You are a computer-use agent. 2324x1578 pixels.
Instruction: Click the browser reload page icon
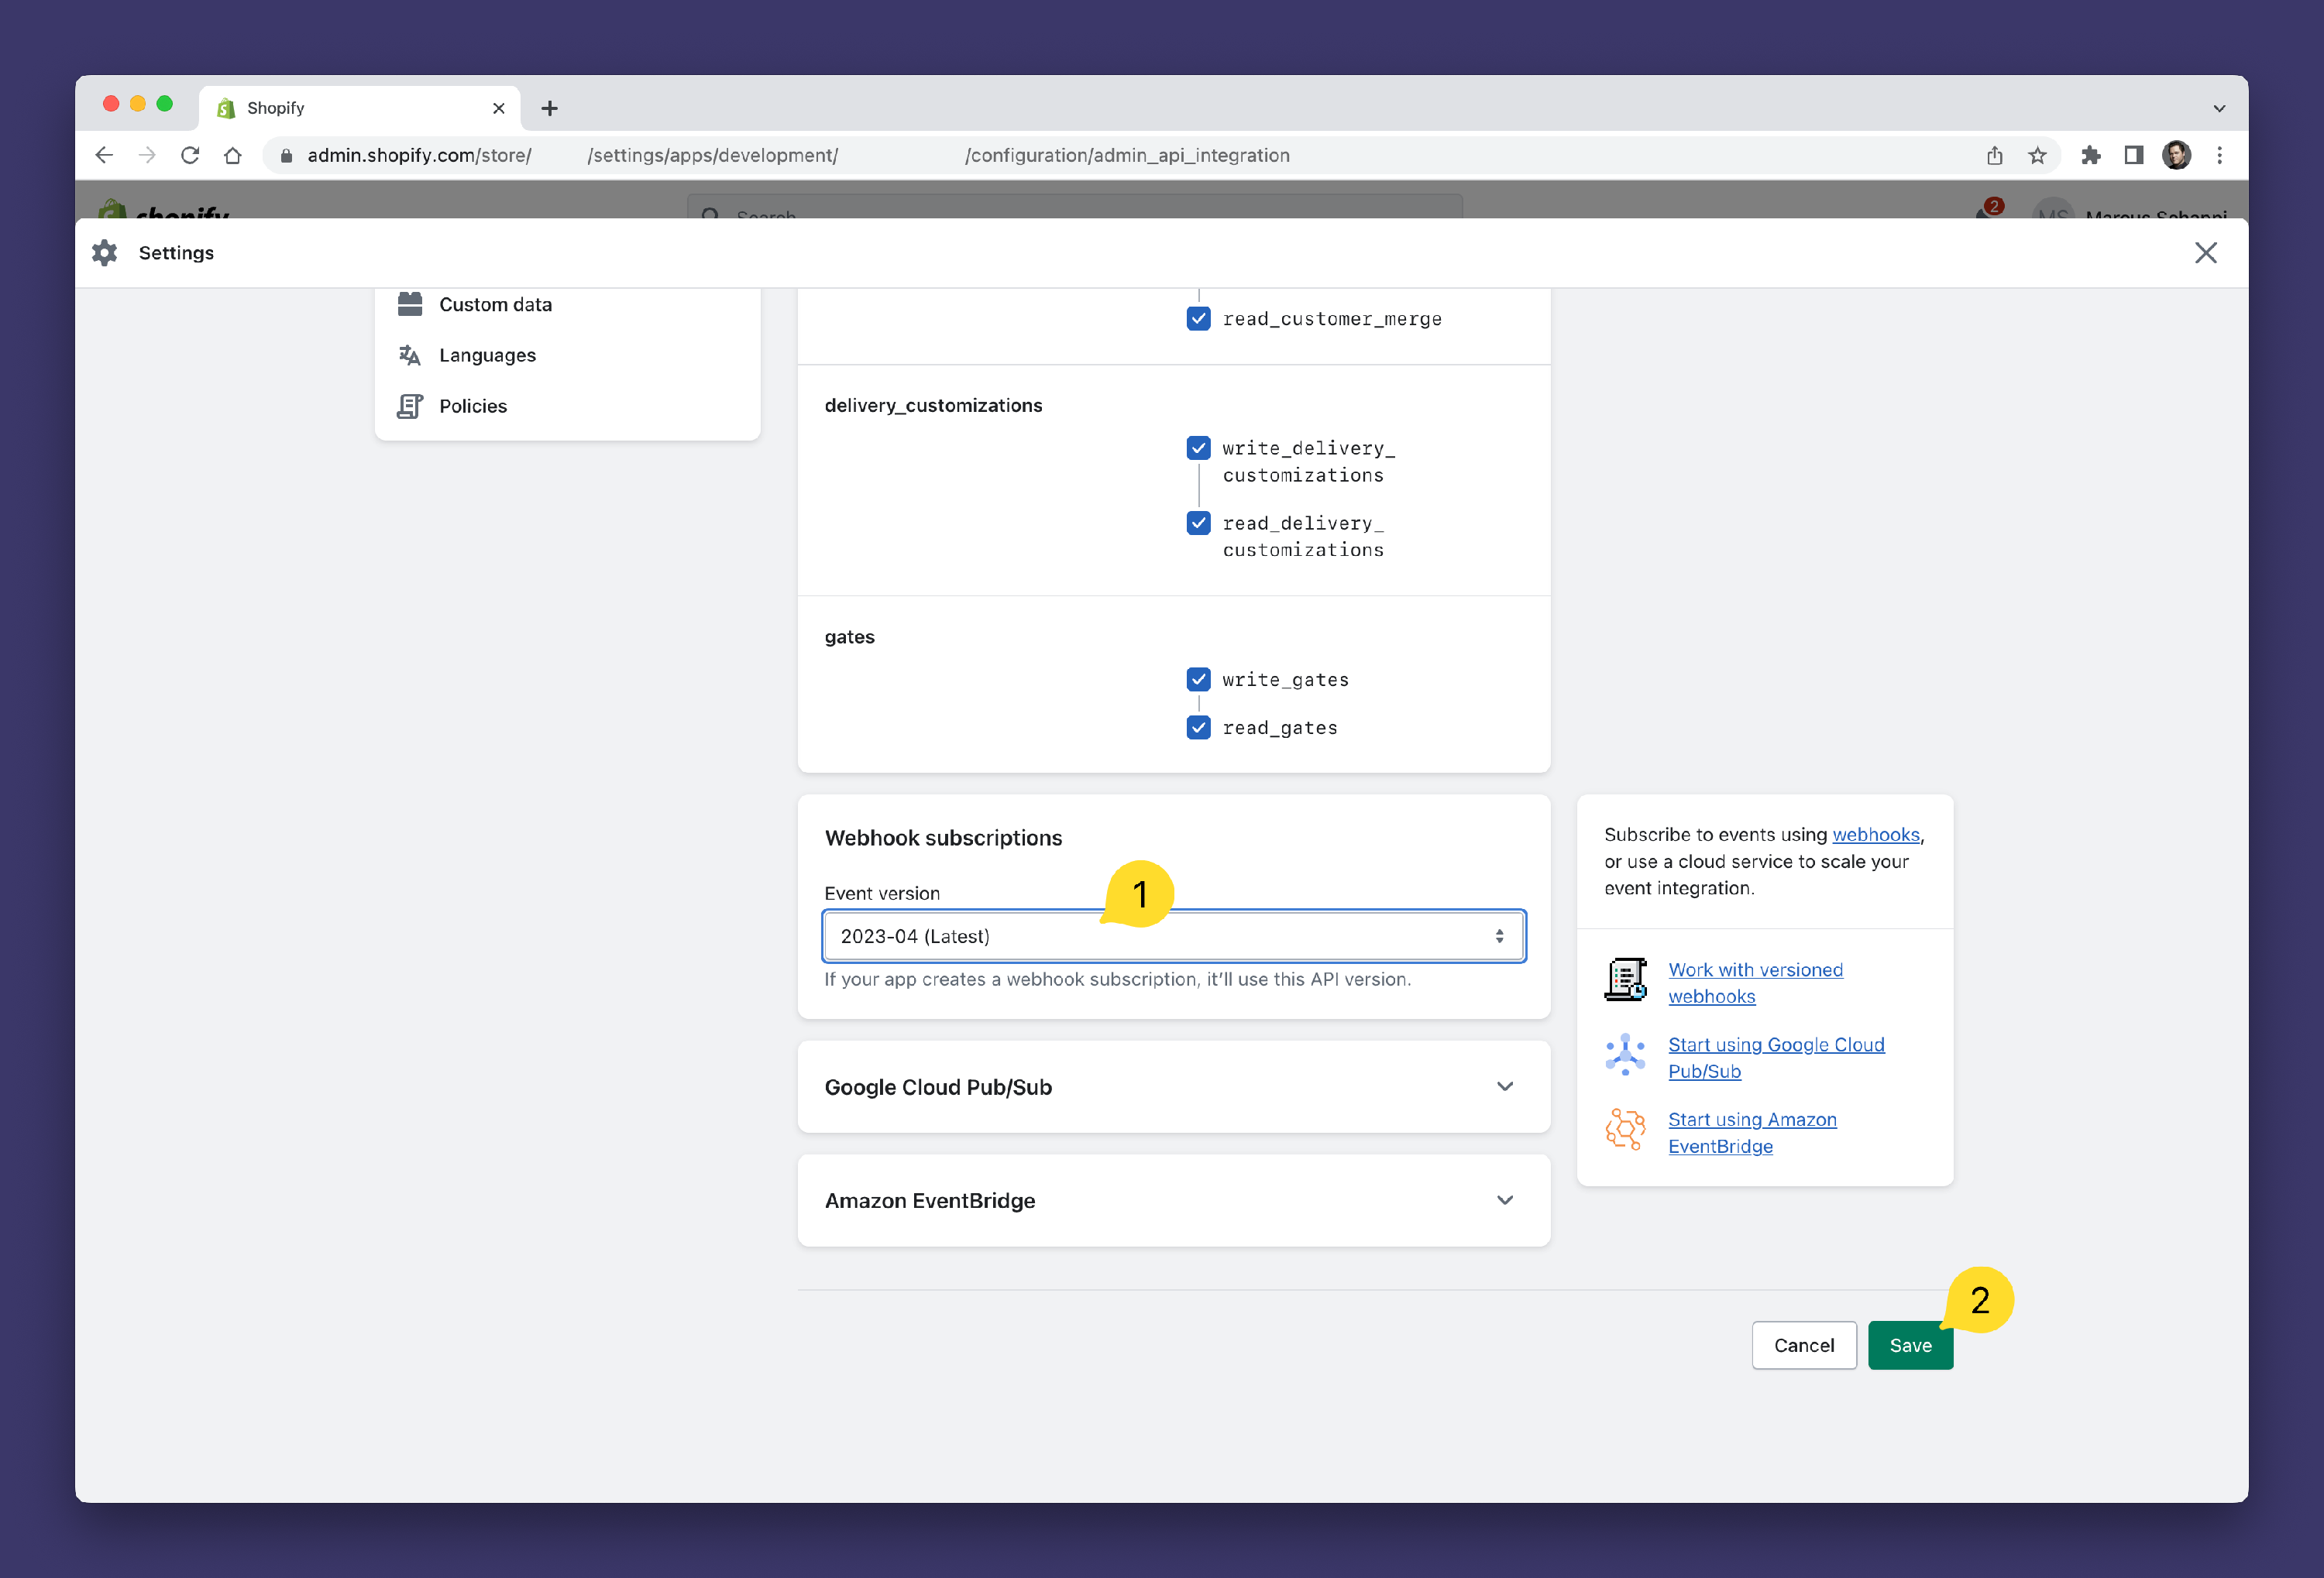pos(190,155)
